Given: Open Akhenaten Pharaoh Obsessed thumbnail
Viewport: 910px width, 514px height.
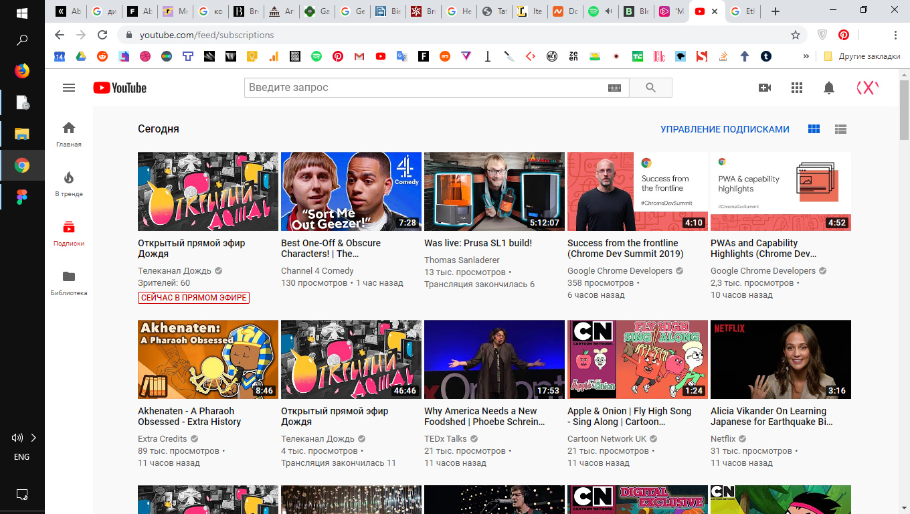Looking at the screenshot, I should click(208, 359).
